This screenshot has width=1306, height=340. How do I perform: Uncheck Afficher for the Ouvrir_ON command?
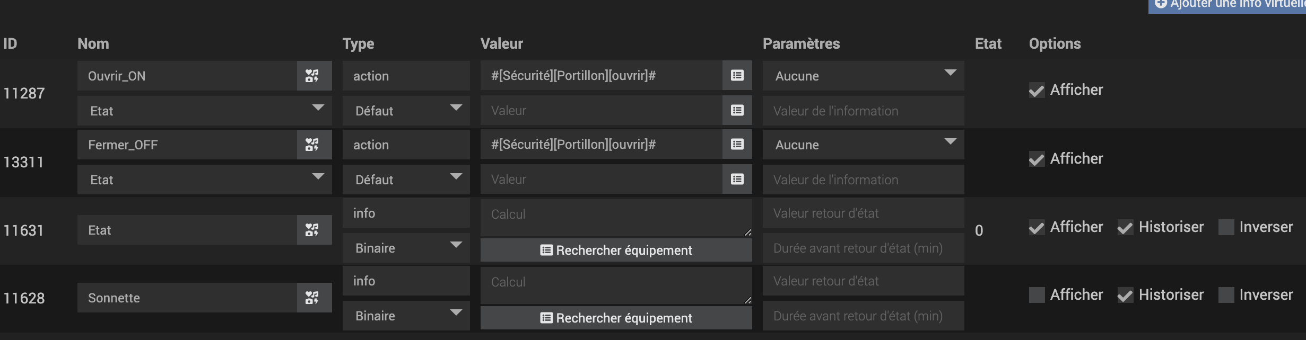coord(1037,91)
